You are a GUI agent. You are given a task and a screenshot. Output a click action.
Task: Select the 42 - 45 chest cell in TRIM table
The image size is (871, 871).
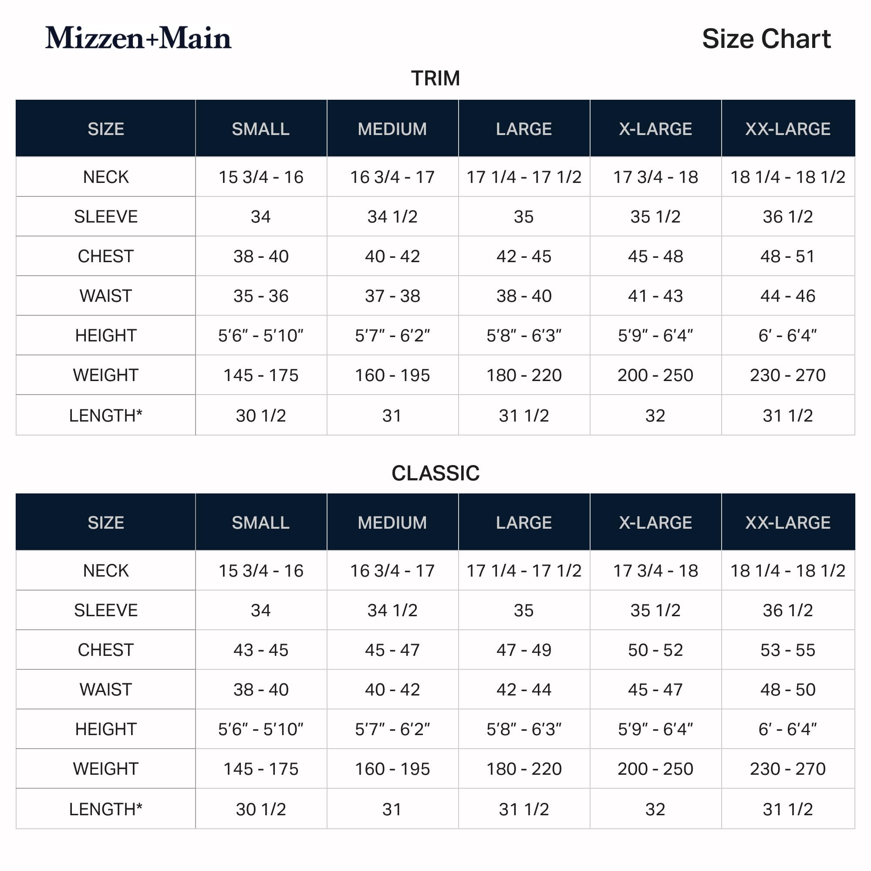point(524,256)
